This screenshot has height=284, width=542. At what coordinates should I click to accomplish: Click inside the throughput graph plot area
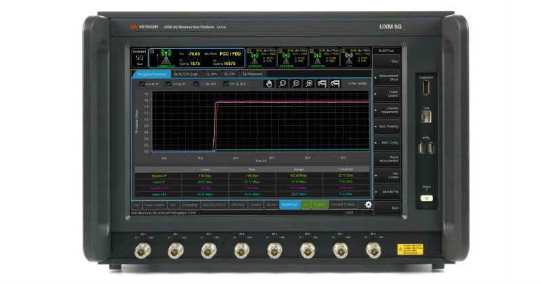click(261, 122)
